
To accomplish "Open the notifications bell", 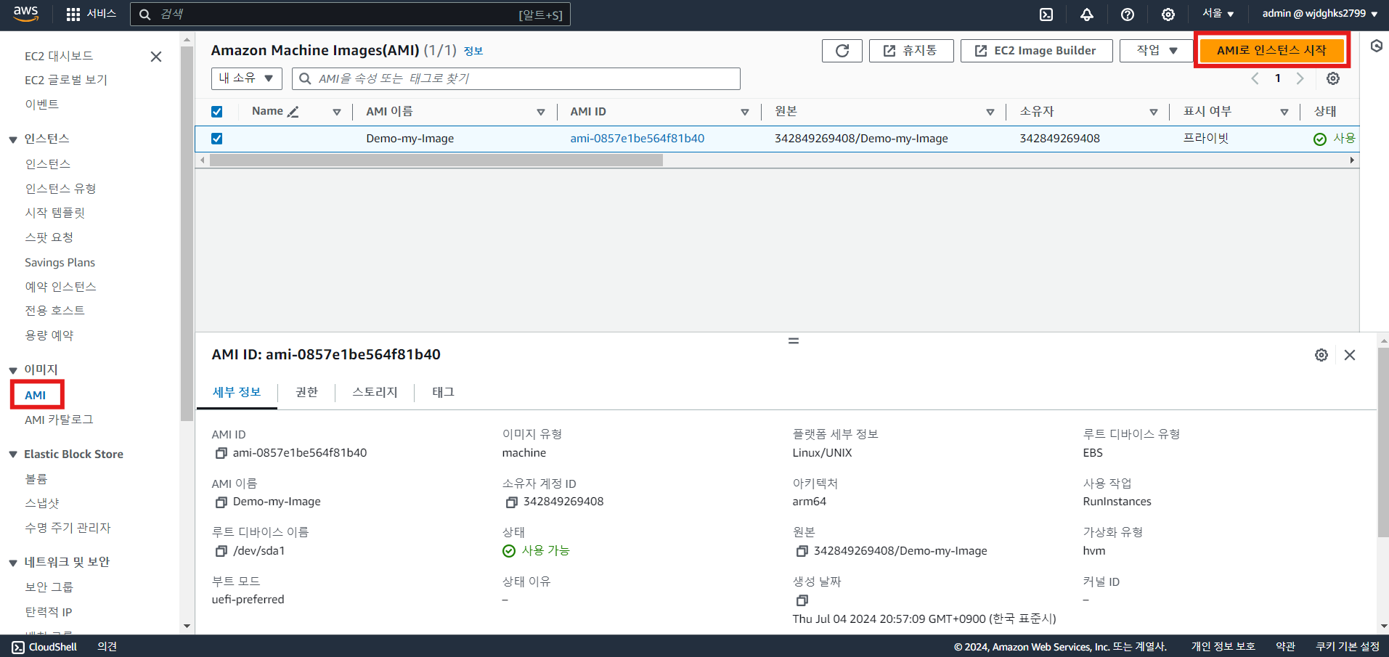I will (1087, 15).
